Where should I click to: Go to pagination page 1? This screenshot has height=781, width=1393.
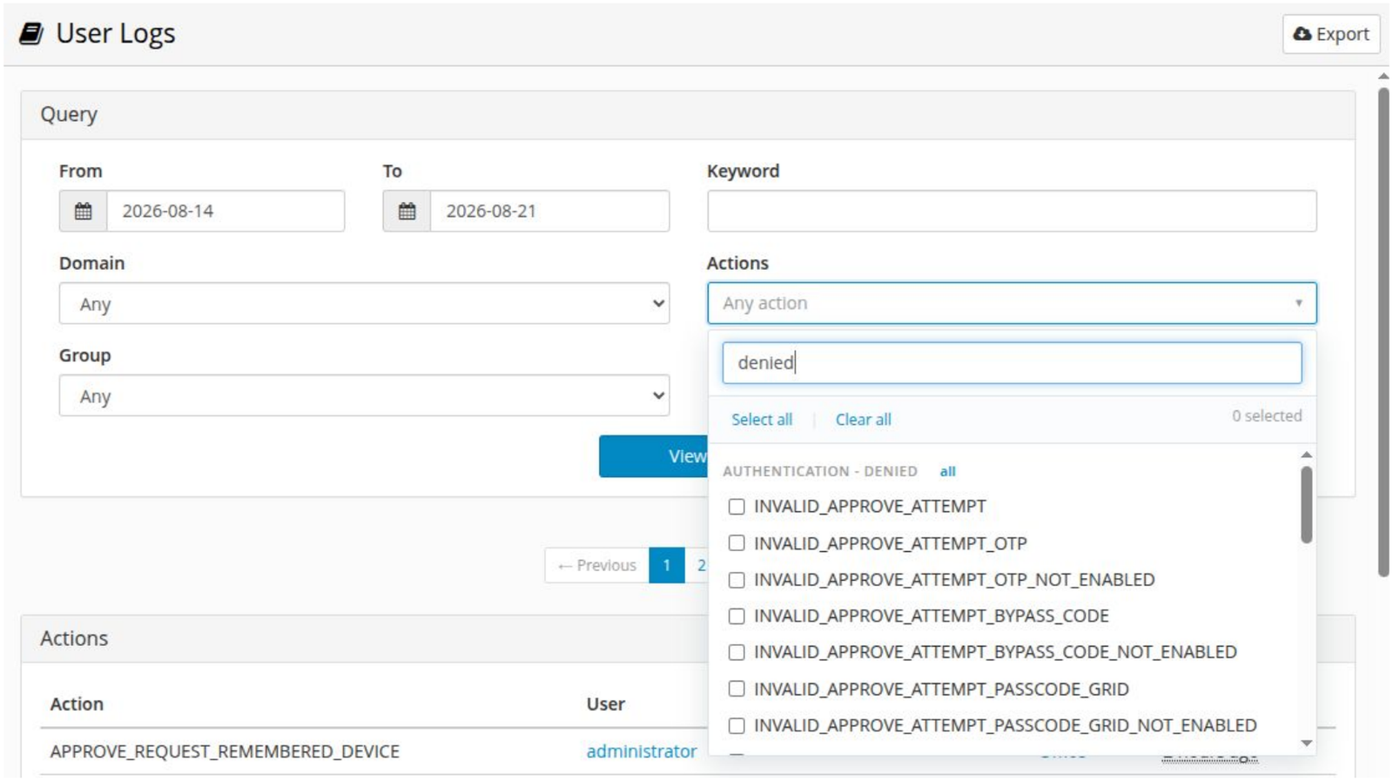click(x=667, y=565)
